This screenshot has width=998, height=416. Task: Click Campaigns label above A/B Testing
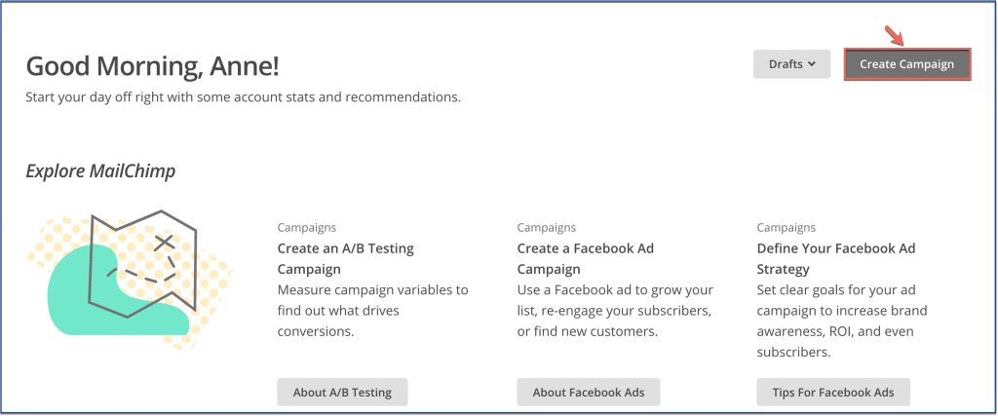[x=307, y=228]
